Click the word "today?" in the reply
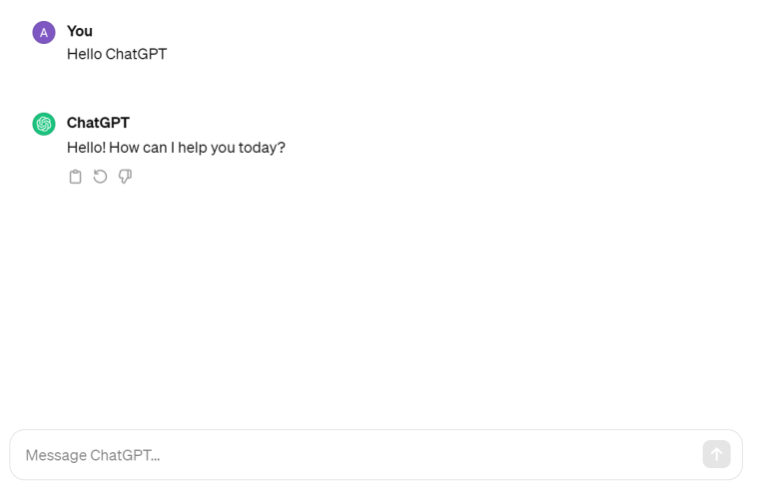The image size is (767, 484). pos(262,148)
